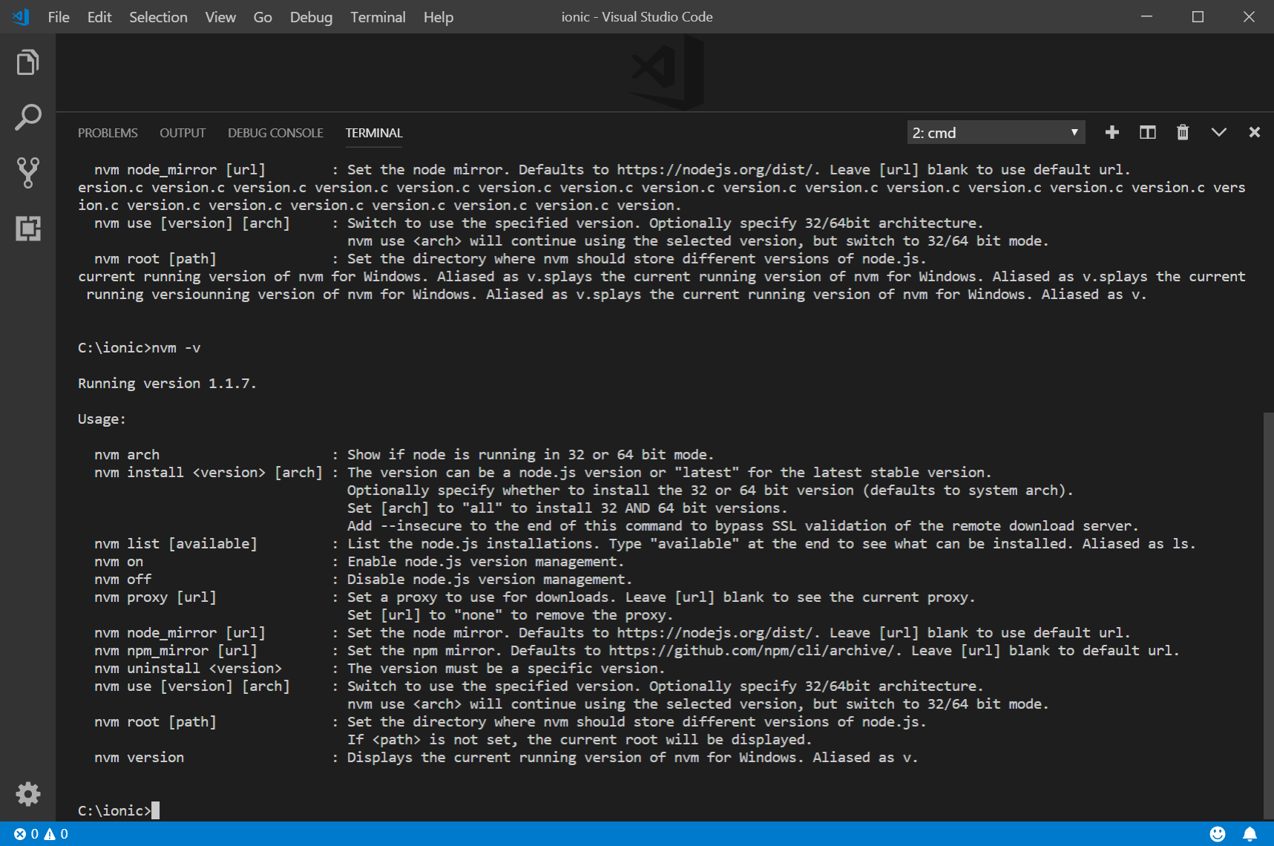The height and width of the screenshot is (846, 1274).
Task: Kill terminal using the trash icon
Action: [1183, 132]
